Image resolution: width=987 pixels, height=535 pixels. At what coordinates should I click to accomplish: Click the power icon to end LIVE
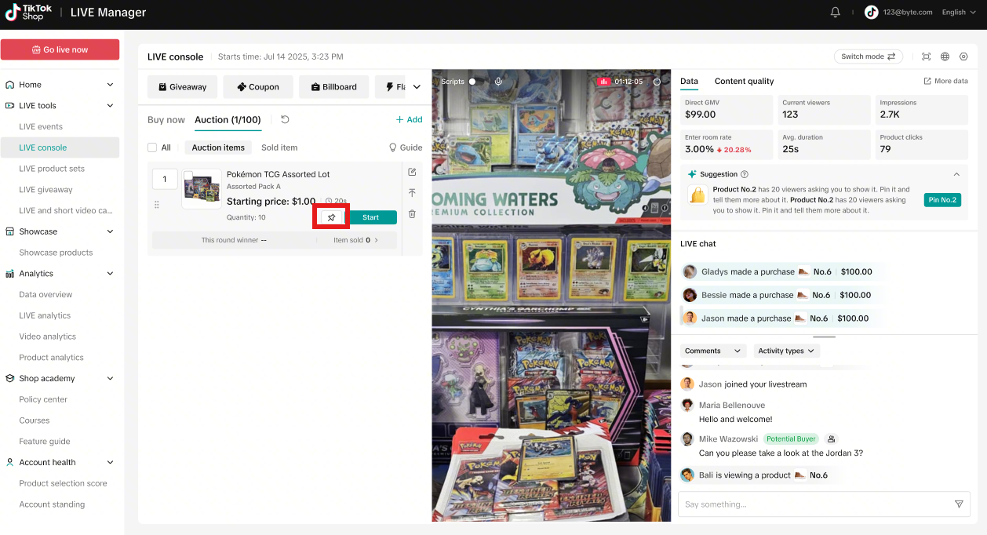pyautogui.click(x=657, y=82)
